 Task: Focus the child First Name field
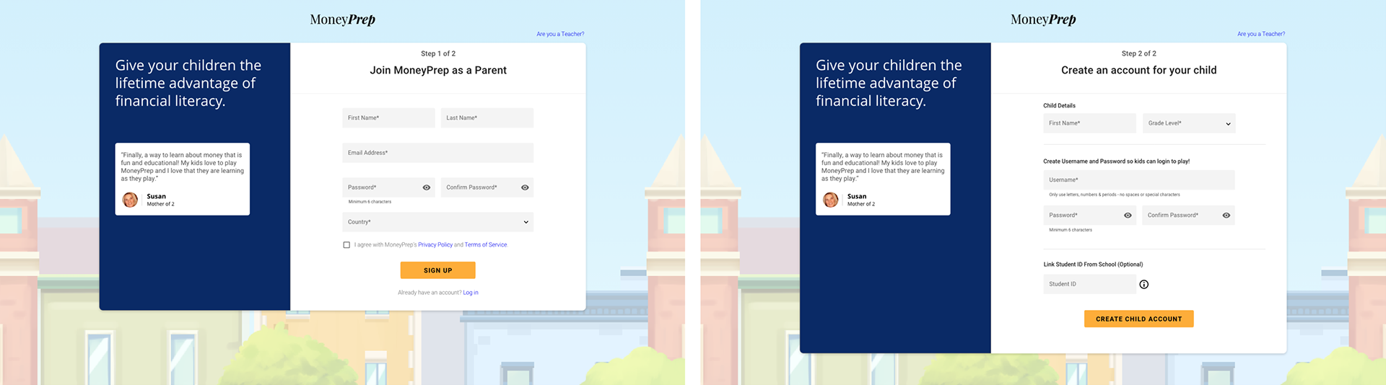[1089, 123]
